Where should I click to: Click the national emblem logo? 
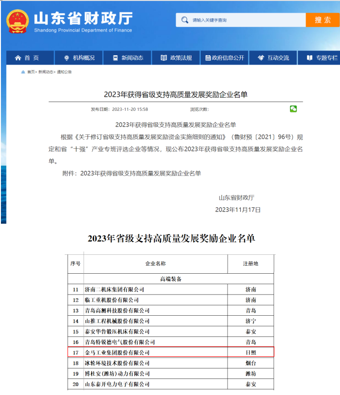(x=17, y=22)
